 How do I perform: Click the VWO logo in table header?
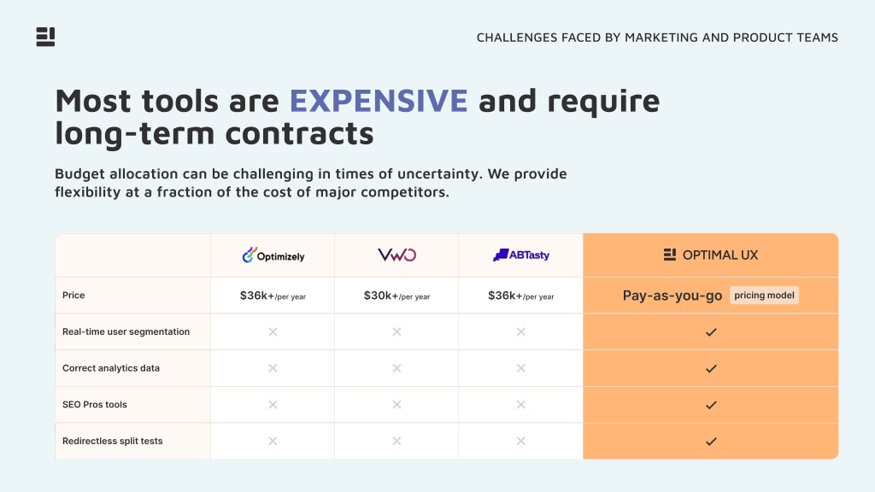[x=396, y=255]
